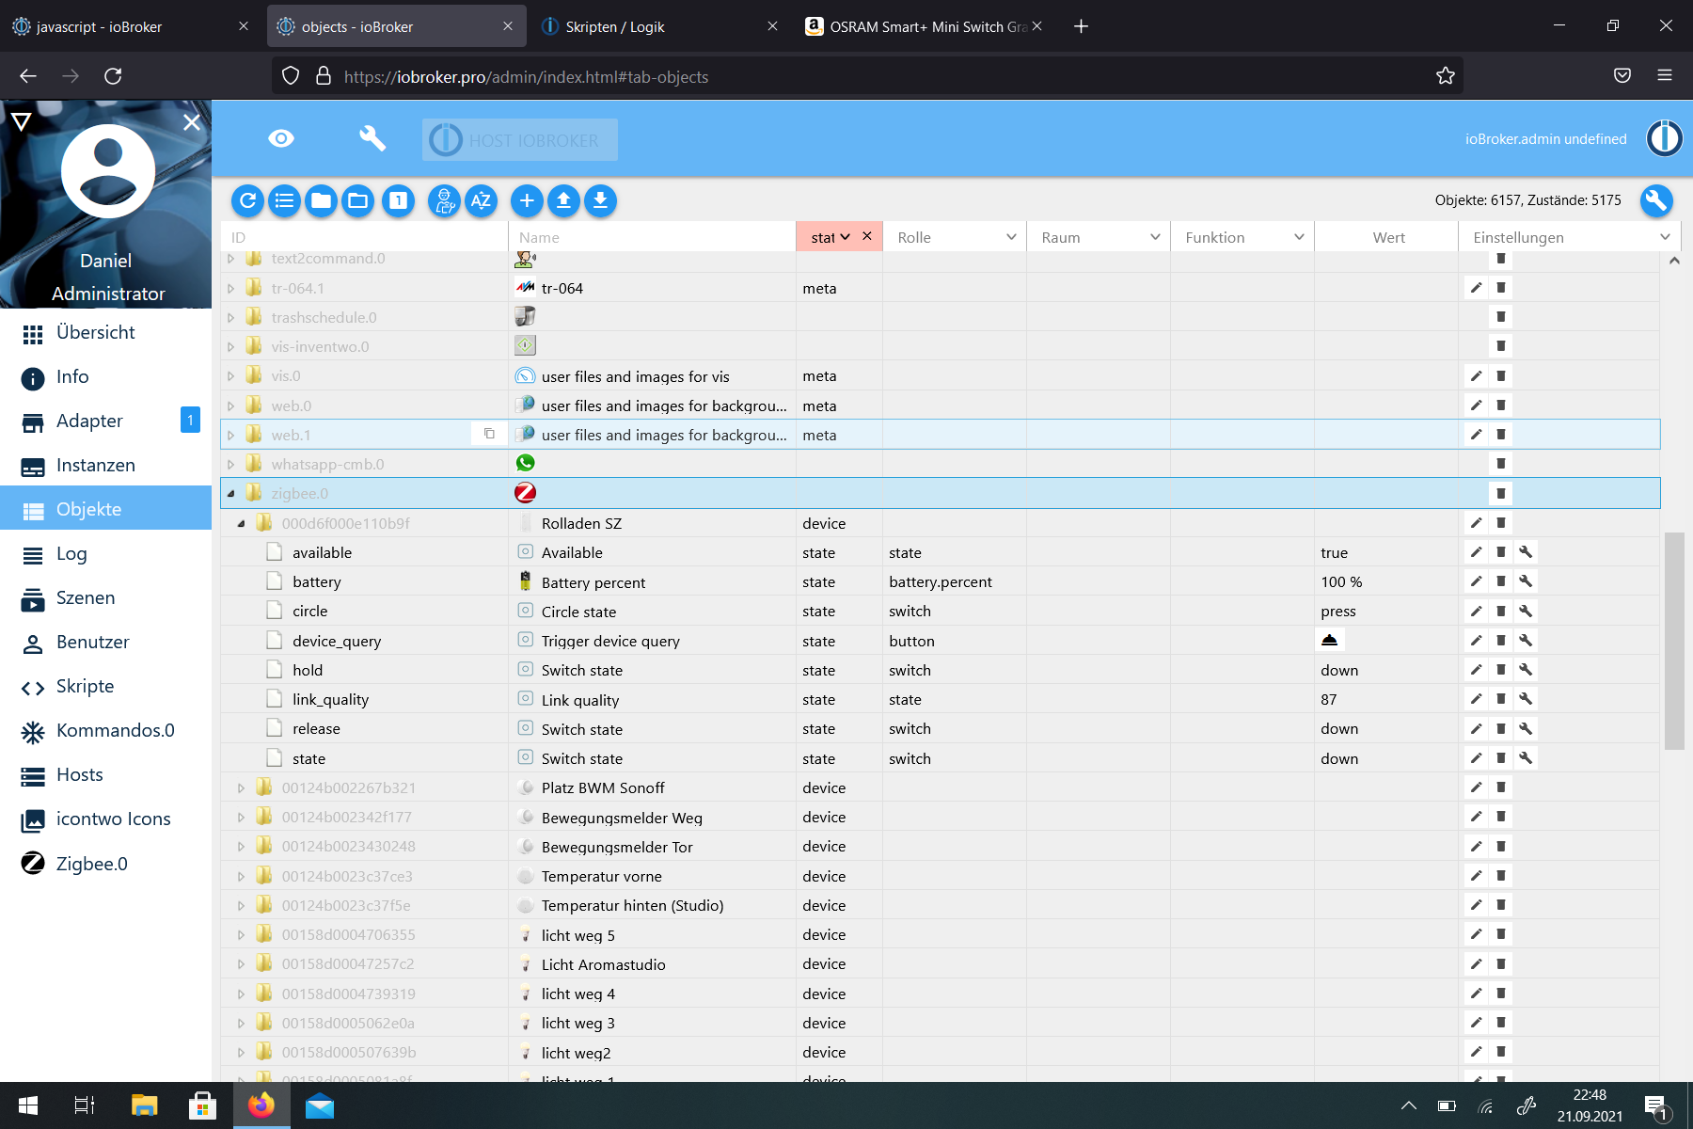Viewport: 1693px width, 1129px height.
Task: Collapse the 000d6f000e110b9f device node
Action: click(x=242, y=523)
